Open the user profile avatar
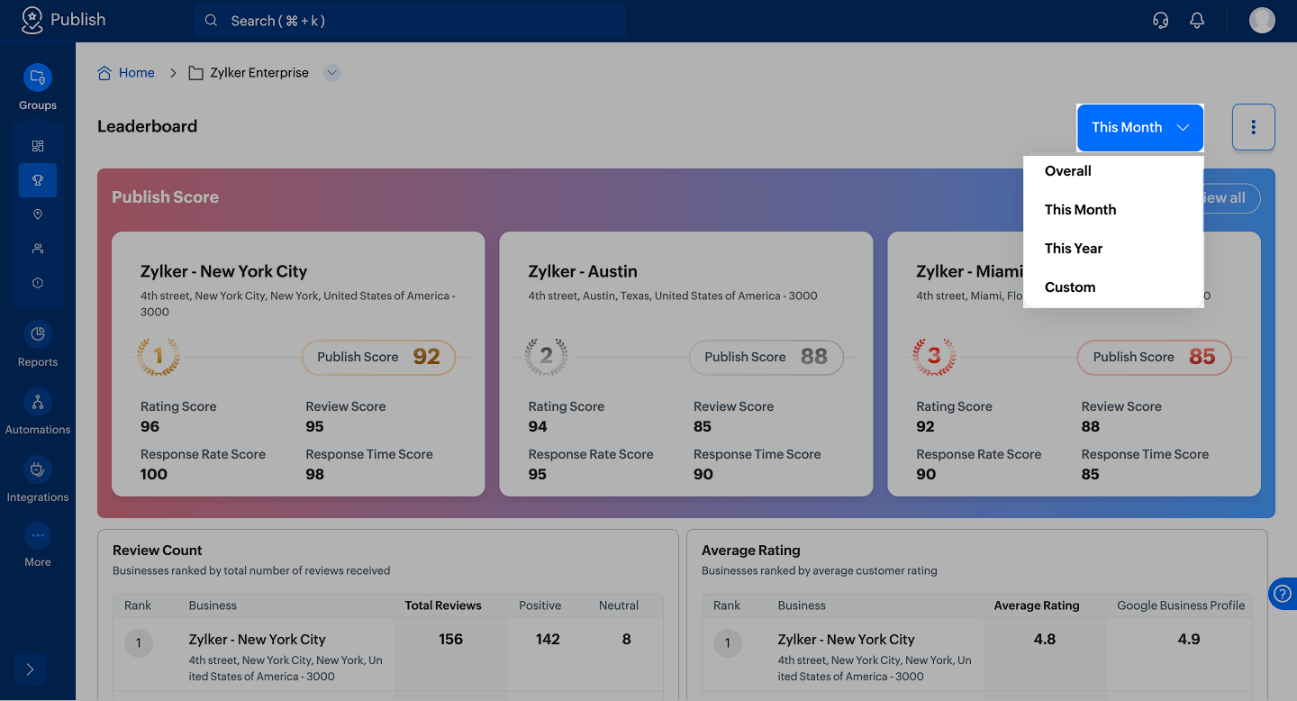Image resolution: width=1297 pixels, height=701 pixels. click(1262, 21)
